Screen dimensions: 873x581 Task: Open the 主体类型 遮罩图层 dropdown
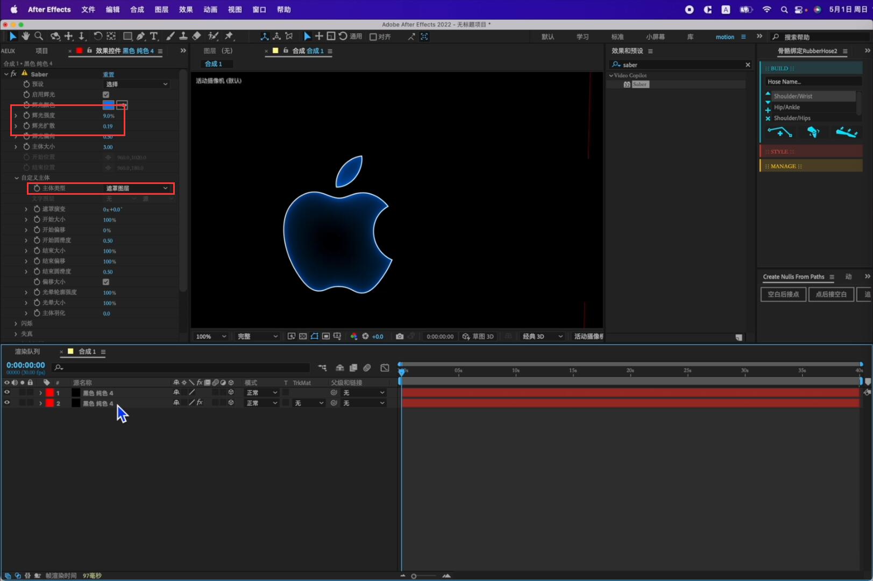pos(137,188)
